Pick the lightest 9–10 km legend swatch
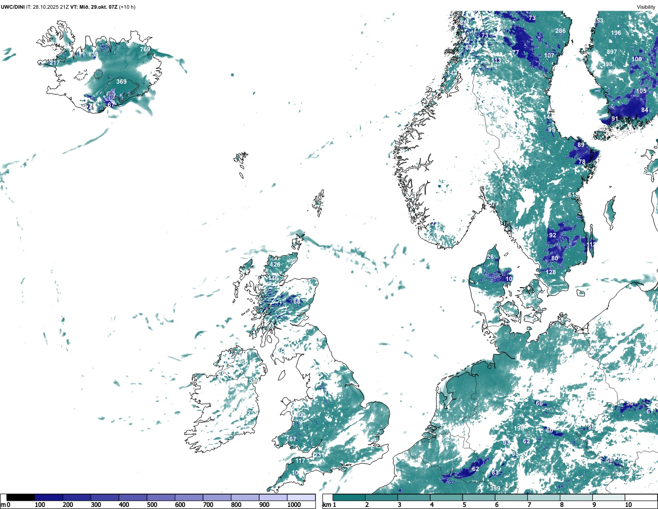 click(609, 497)
